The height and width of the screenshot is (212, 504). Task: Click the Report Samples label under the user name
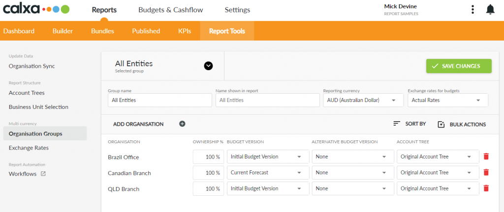(401, 14)
